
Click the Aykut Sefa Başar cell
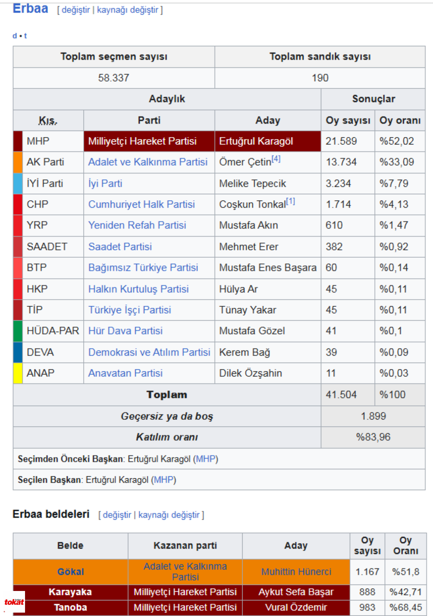296,592
